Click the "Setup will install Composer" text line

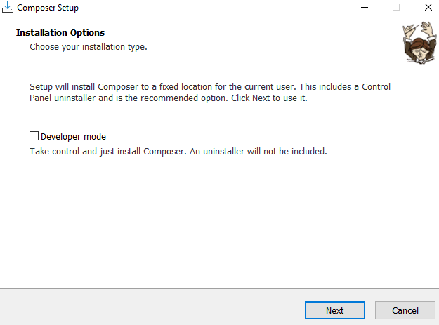[x=209, y=87]
